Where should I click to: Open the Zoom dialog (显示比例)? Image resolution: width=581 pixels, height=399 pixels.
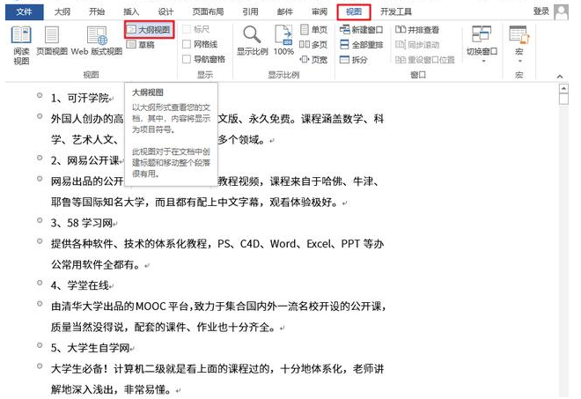(252, 41)
